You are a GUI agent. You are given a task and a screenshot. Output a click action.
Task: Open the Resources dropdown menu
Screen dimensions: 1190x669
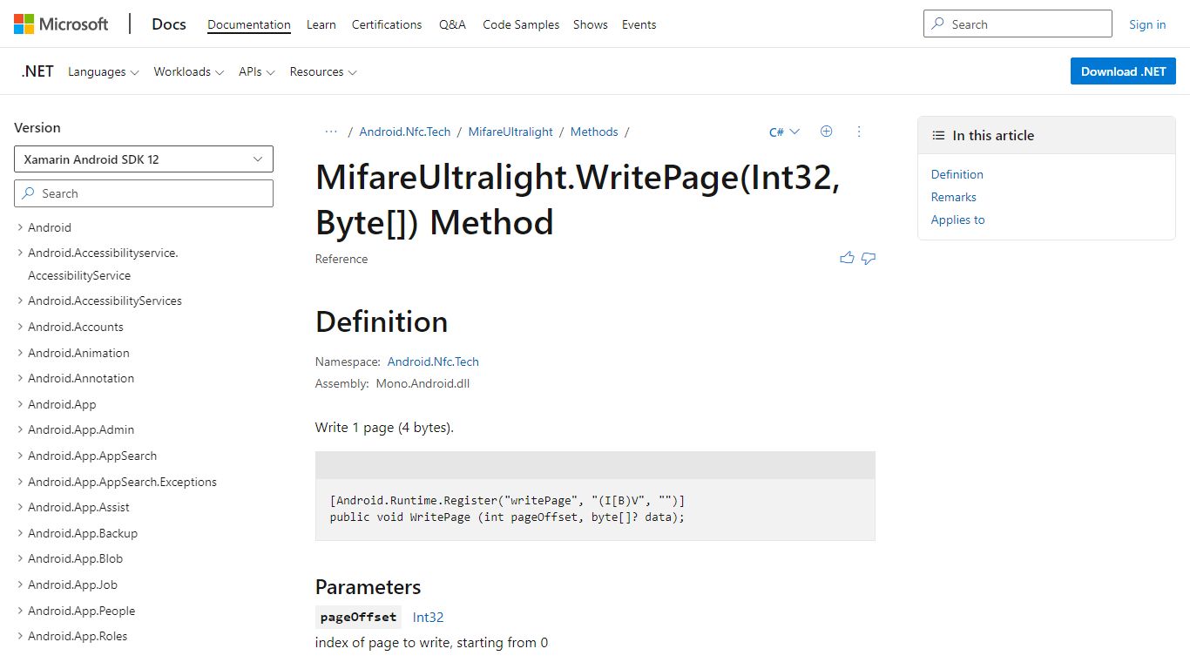pyautogui.click(x=323, y=71)
